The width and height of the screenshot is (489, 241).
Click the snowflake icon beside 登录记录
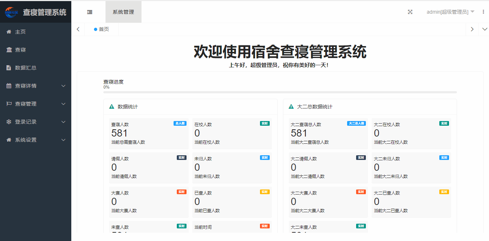point(9,122)
